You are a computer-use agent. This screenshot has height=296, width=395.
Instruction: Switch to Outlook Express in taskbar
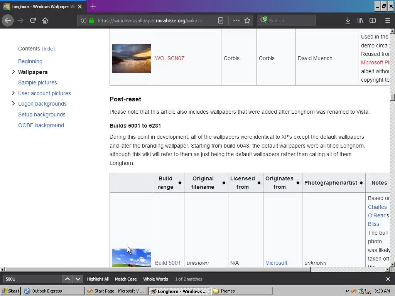[x=53, y=291]
